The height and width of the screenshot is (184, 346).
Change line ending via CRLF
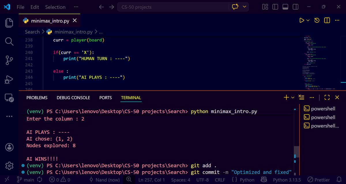(x=220, y=180)
